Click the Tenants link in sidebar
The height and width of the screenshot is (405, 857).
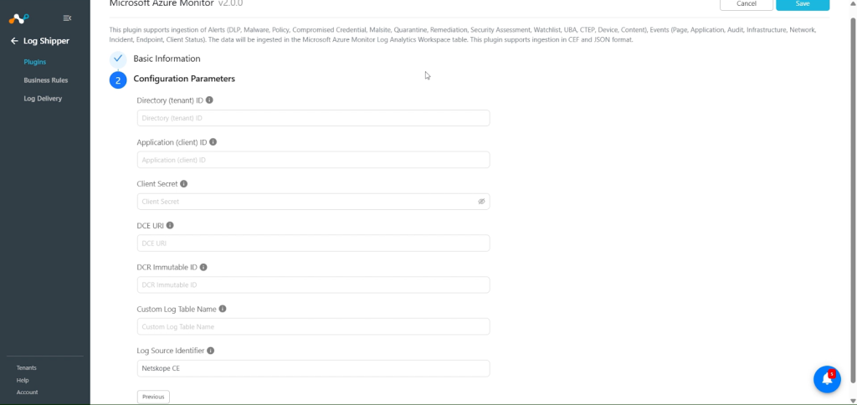pos(27,368)
